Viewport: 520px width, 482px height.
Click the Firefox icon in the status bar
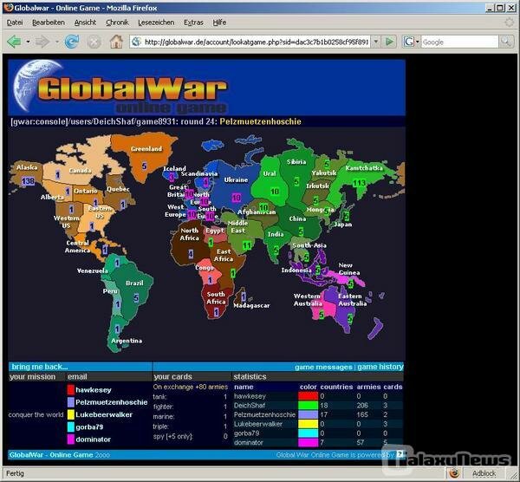coord(453,473)
